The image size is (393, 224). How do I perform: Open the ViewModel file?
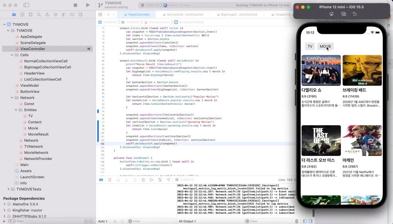click(x=29, y=86)
